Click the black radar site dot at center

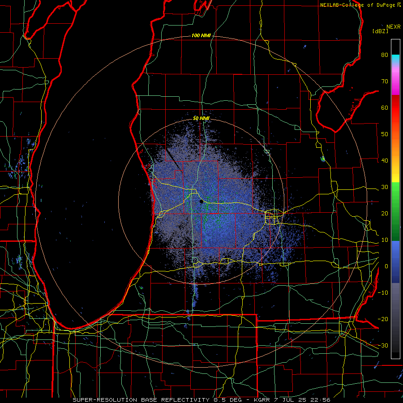click(201, 202)
